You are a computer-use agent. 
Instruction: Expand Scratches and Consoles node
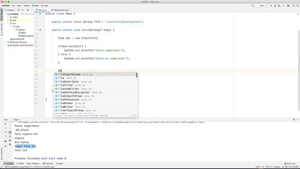[5, 45]
